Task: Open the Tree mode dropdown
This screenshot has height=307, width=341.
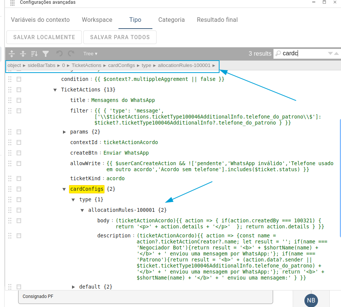Action: (90, 53)
